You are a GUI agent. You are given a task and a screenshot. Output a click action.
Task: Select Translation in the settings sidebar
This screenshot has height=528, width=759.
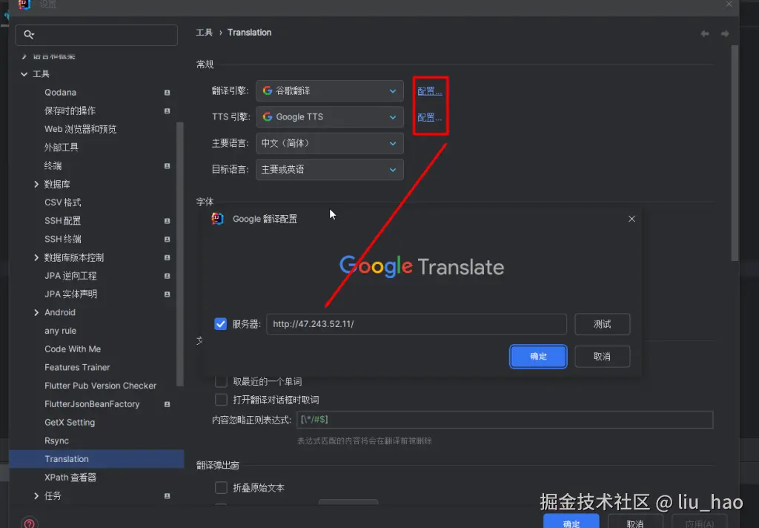click(x=67, y=458)
